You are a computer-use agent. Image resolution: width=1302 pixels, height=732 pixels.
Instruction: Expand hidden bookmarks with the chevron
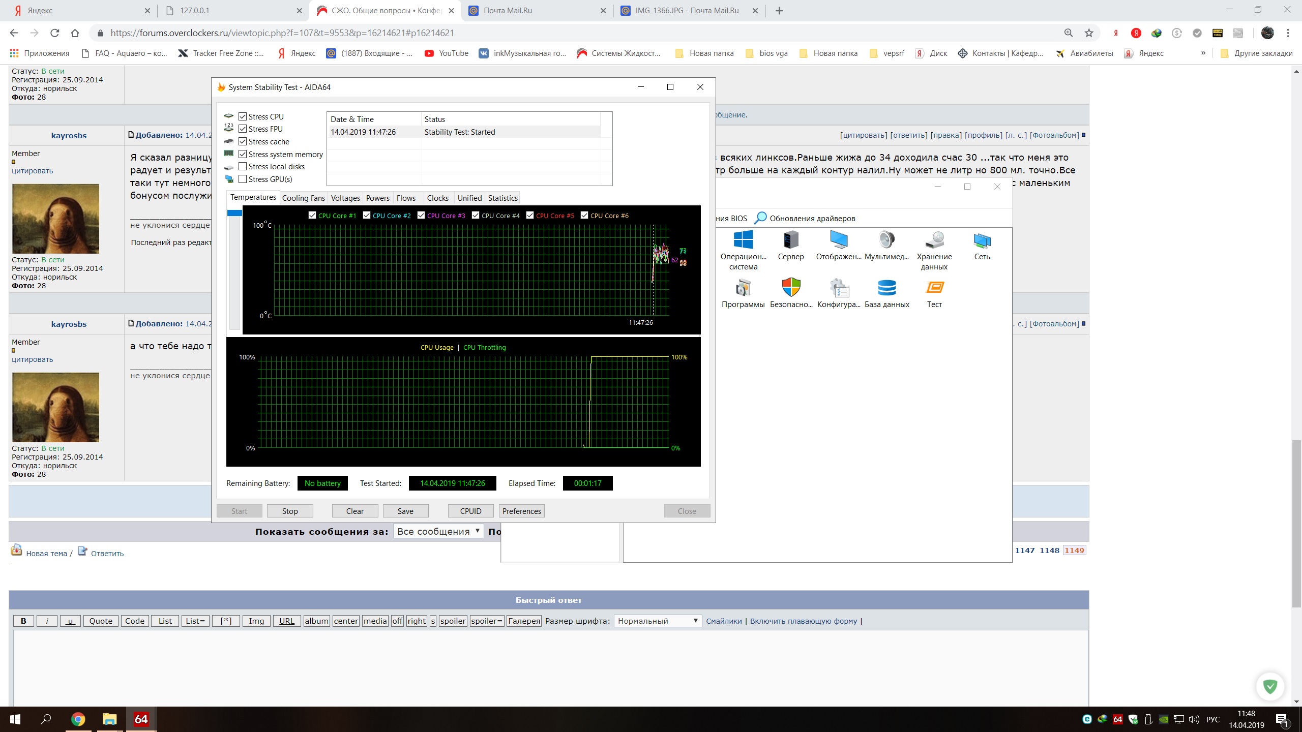(x=1203, y=53)
